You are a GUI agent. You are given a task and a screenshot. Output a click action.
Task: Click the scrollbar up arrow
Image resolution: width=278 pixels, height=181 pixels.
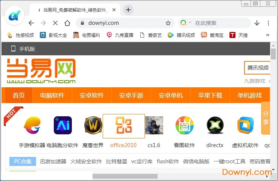(x=273, y=46)
